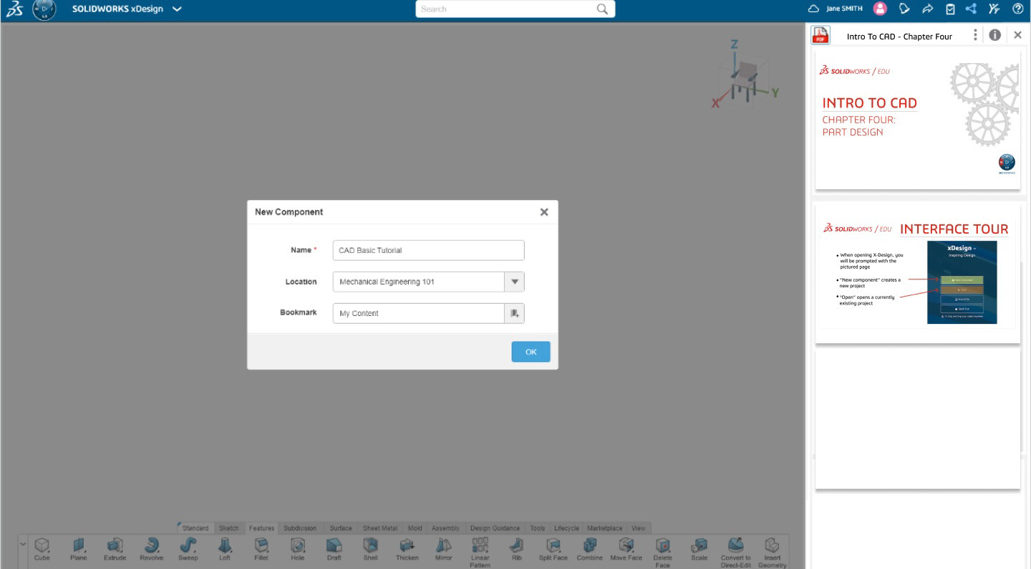Image resolution: width=1031 pixels, height=569 pixels.
Task: Choose the Extrude tool
Action: click(115, 549)
